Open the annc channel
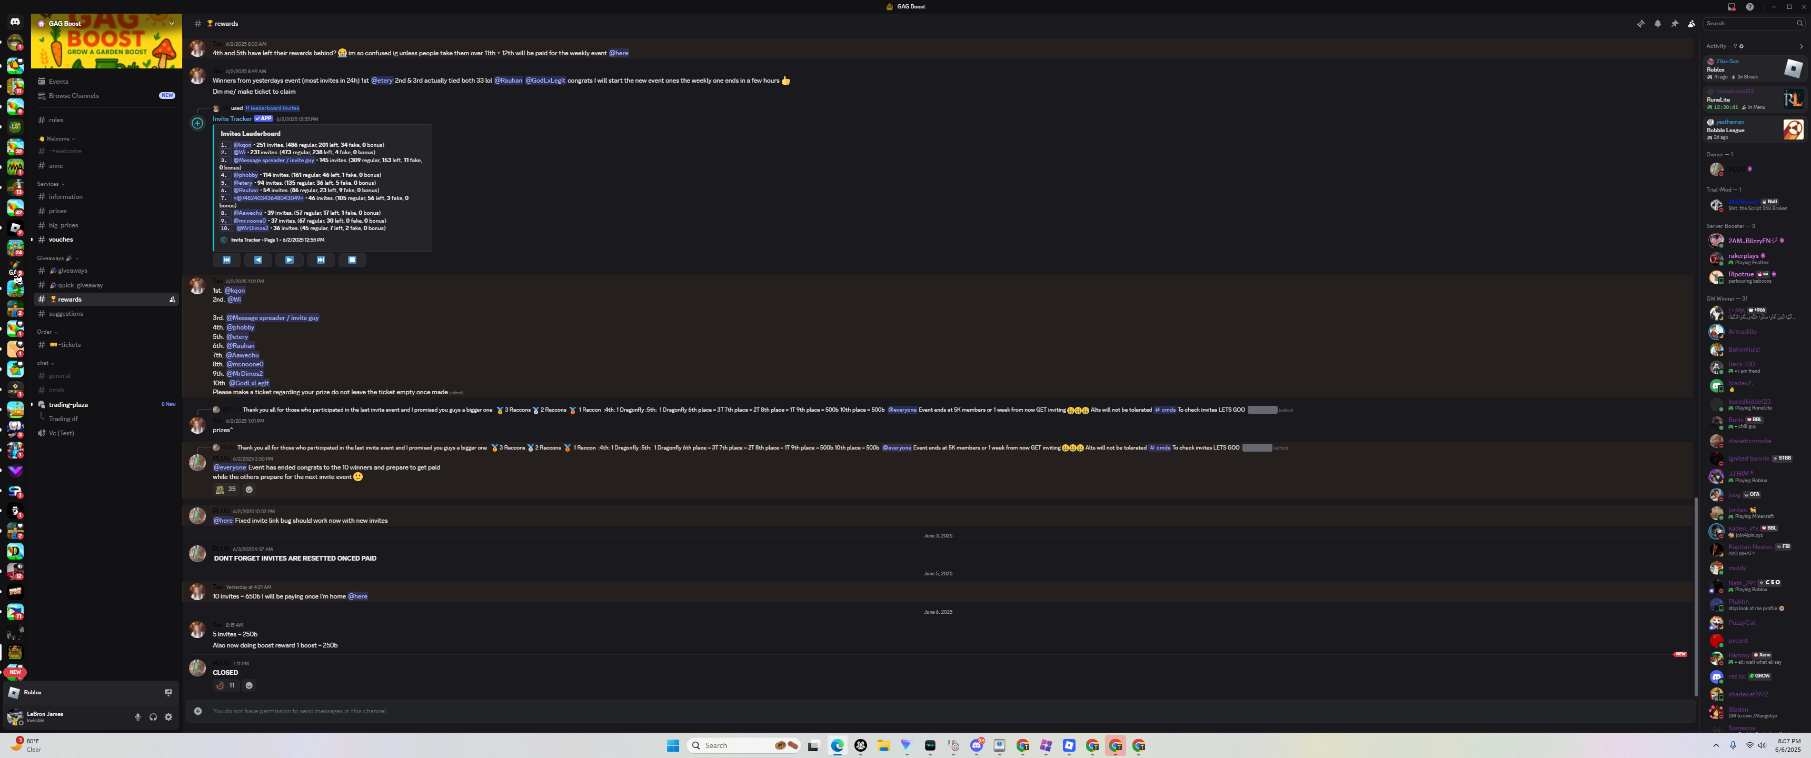Image resolution: width=1811 pixels, height=758 pixels. coord(106,166)
